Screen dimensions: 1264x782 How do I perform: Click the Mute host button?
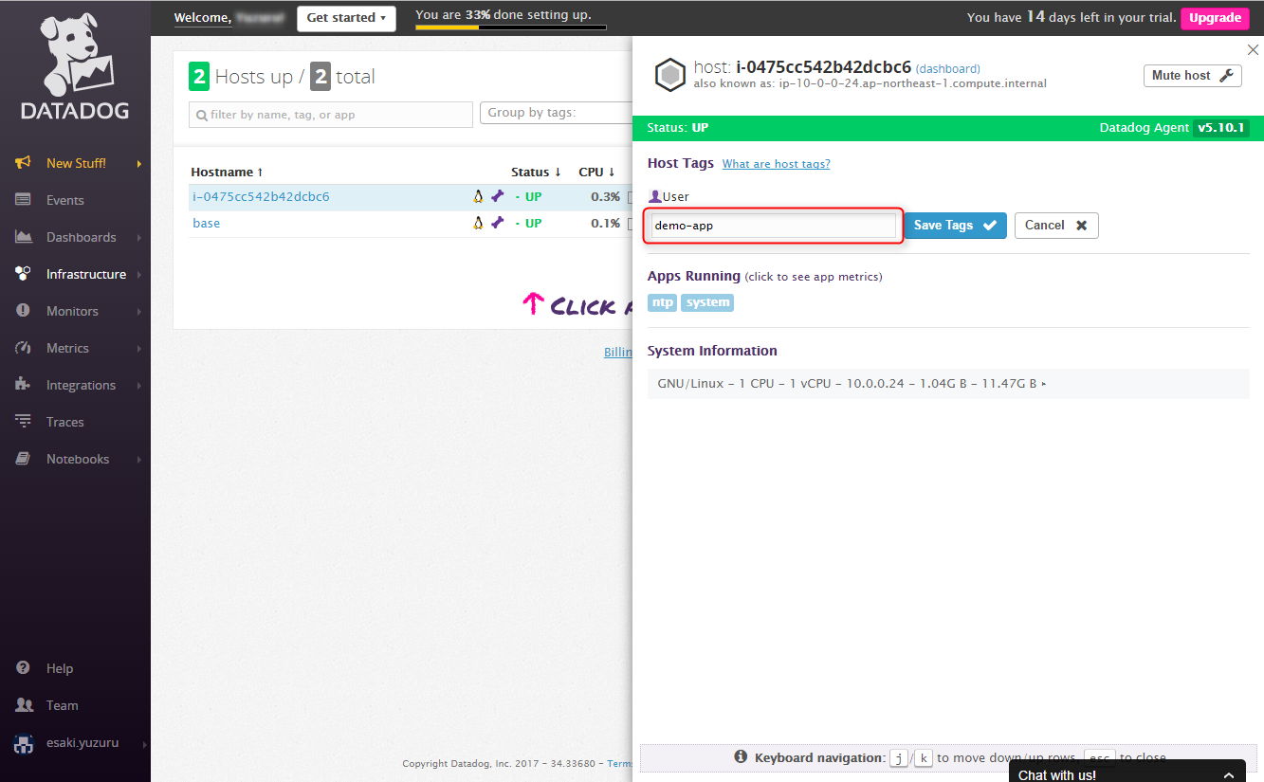[x=1192, y=76]
